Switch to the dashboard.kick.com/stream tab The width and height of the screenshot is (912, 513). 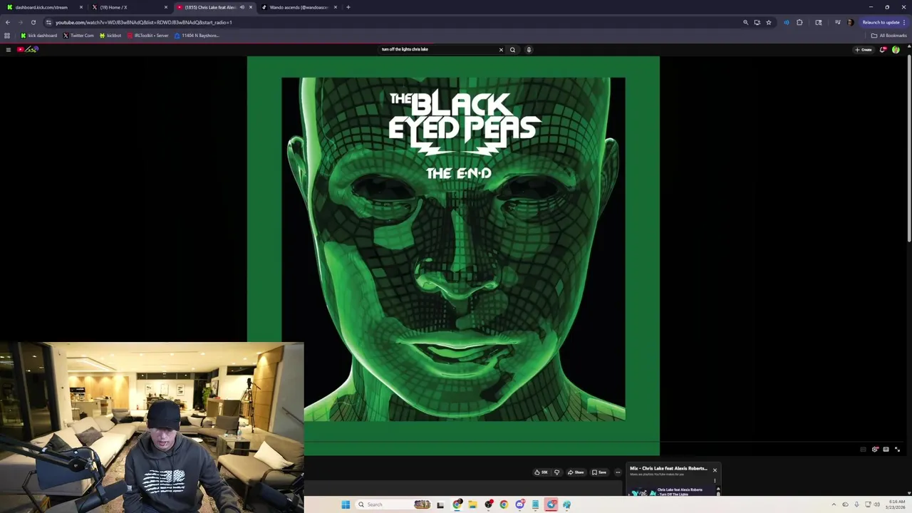pos(45,7)
